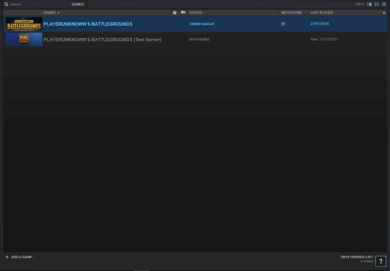Switch to grid view mode

[x=383, y=4]
